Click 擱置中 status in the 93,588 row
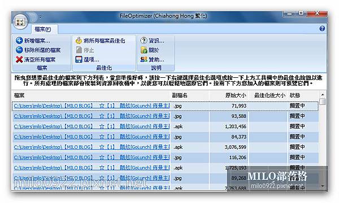This screenshot has width=339, height=203. tap(297, 116)
